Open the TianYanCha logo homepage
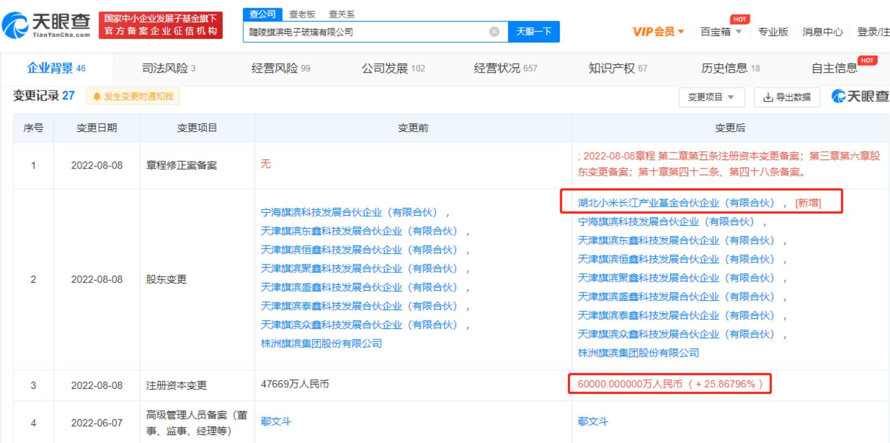 click(x=46, y=25)
